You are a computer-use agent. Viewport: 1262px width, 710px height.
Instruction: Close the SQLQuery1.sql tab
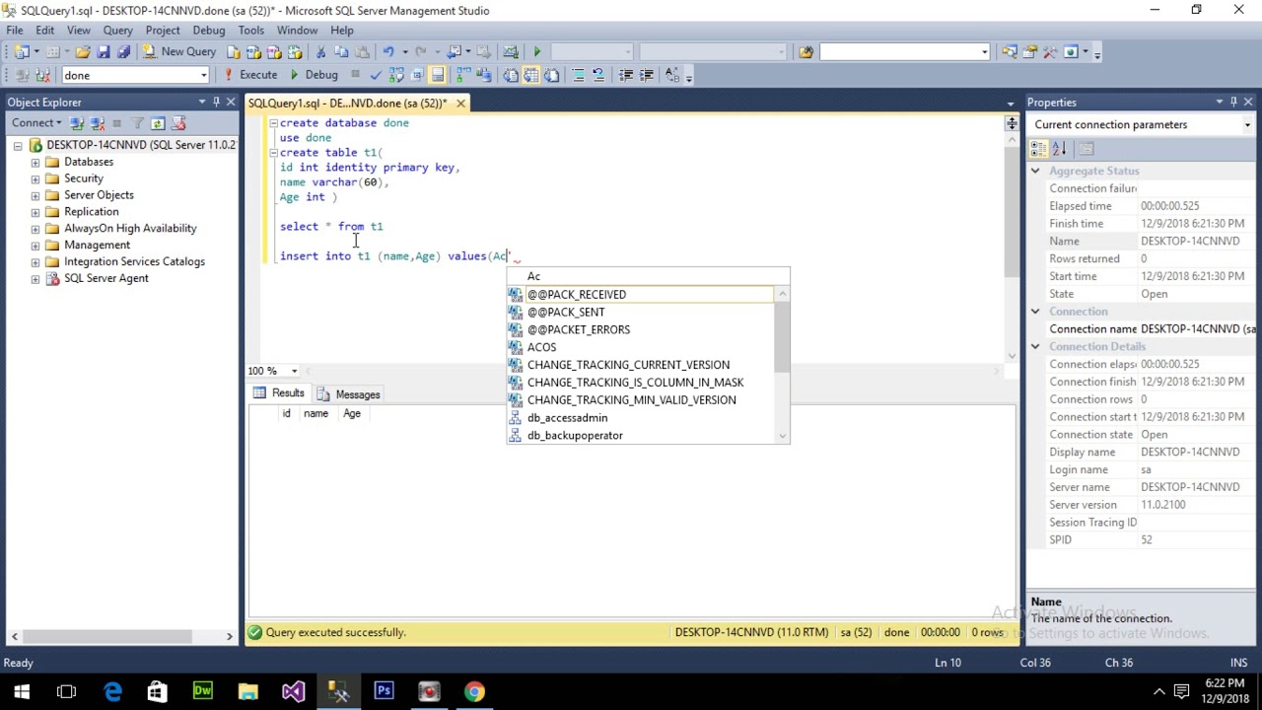(460, 103)
